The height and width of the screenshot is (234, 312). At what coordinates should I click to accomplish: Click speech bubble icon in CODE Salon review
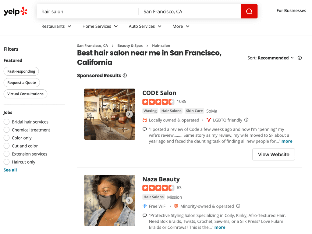click(145, 129)
